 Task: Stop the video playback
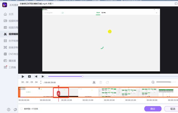[29, 77]
